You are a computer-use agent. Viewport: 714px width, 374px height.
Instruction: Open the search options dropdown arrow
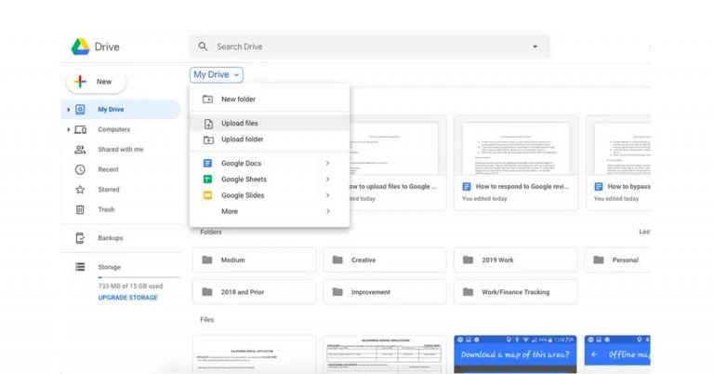point(535,47)
